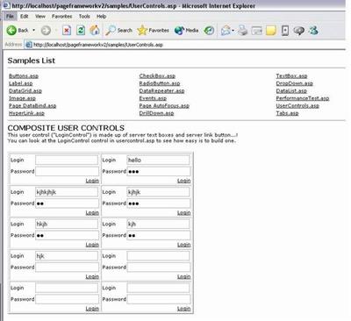Go to the Home page icon
The height and width of the screenshot is (321, 351).
[x=95, y=30]
